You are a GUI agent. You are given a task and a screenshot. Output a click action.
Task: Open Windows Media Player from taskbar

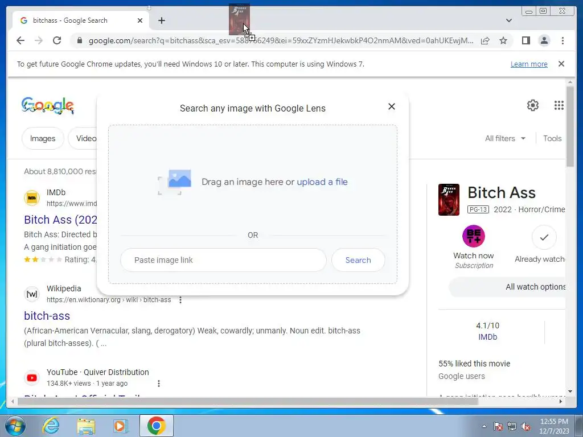(x=120, y=426)
